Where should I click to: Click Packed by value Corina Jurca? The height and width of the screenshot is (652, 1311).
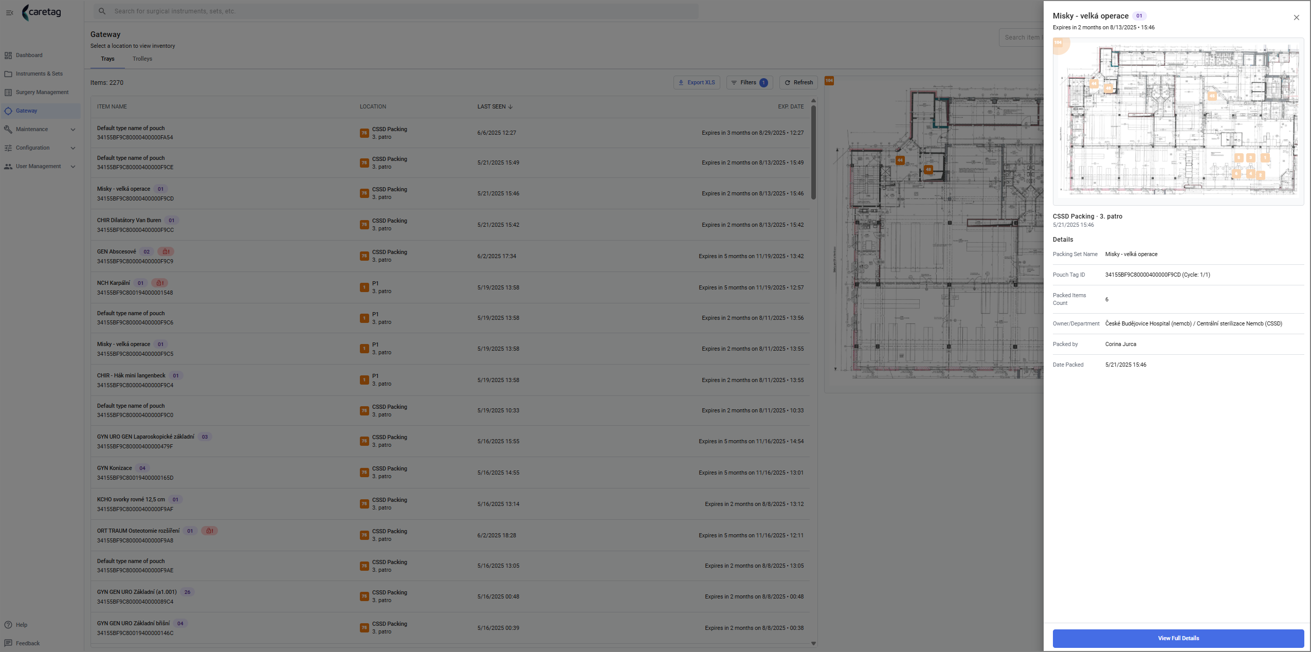(x=1120, y=345)
